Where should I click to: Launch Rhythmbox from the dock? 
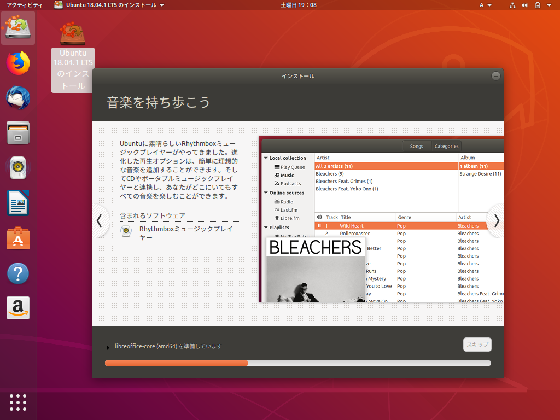(18, 168)
